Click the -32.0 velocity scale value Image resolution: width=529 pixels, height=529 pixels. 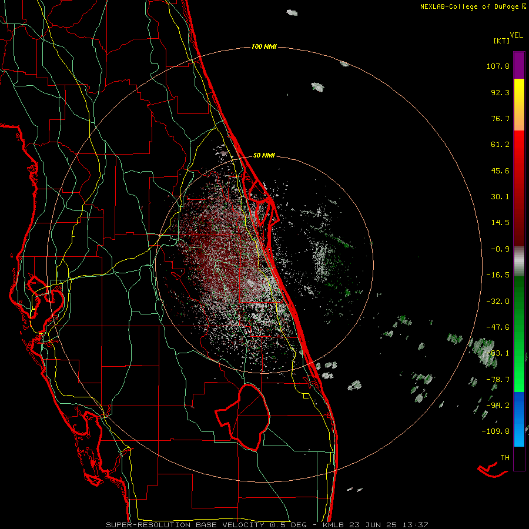click(498, 302)
